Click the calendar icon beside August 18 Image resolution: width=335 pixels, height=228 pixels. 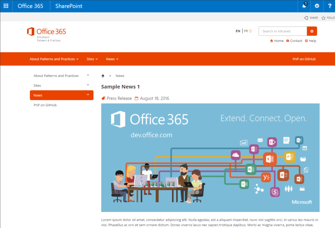136,98
